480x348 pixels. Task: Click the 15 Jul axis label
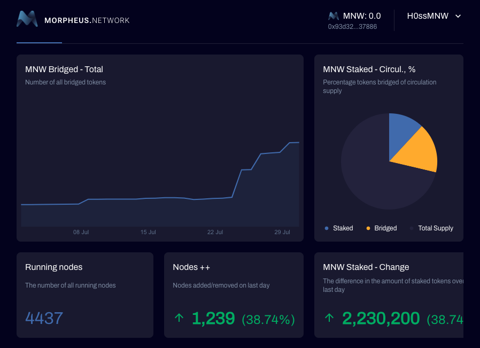click(148, 233)
